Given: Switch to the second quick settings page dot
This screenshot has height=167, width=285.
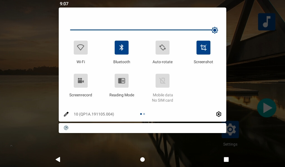Looking at the screenshot, I should tap(144, 114).
